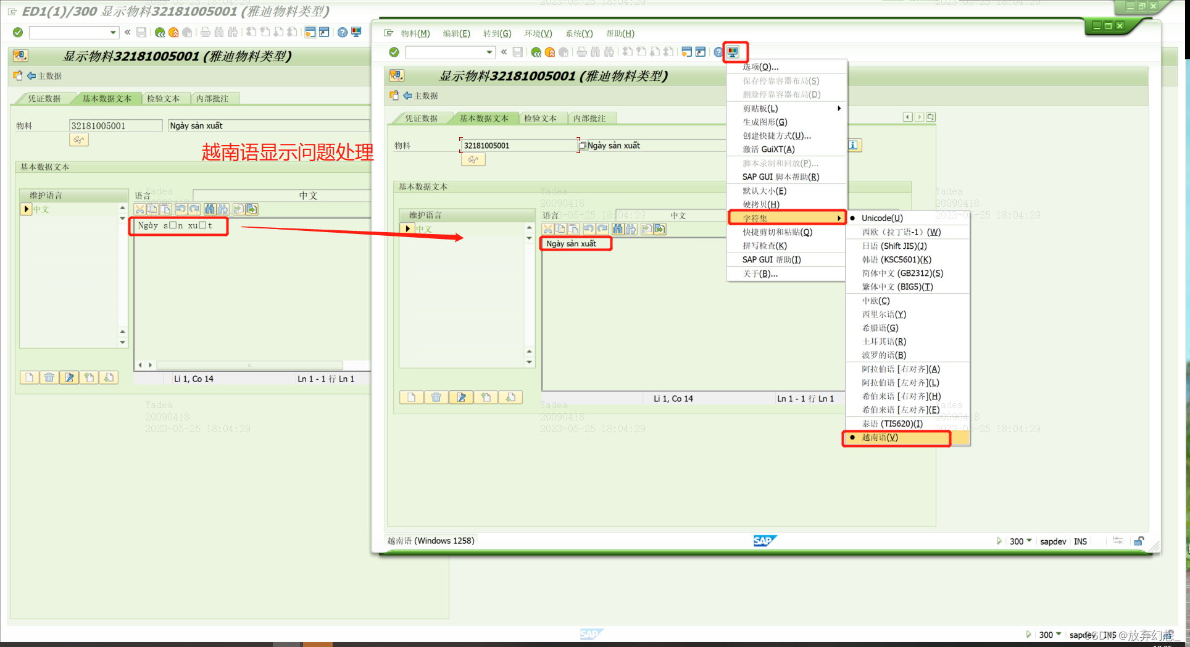Click Generate Shortcut icon in front window
Image resolution: width=1190 pixels, height=647 pixels.
(701, 52)
